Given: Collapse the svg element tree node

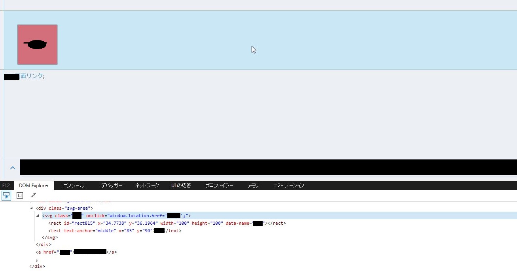Looking at the screenshot, I should (38, 216).
